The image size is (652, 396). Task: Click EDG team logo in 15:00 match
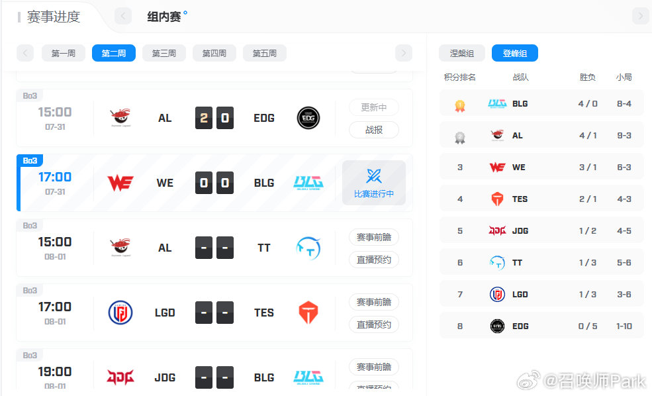tap(308, 118)
